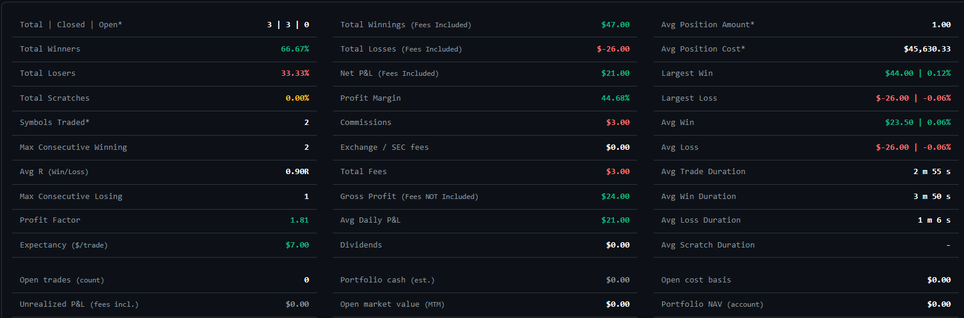Select the 66.67% winners value

coord(295,49)
